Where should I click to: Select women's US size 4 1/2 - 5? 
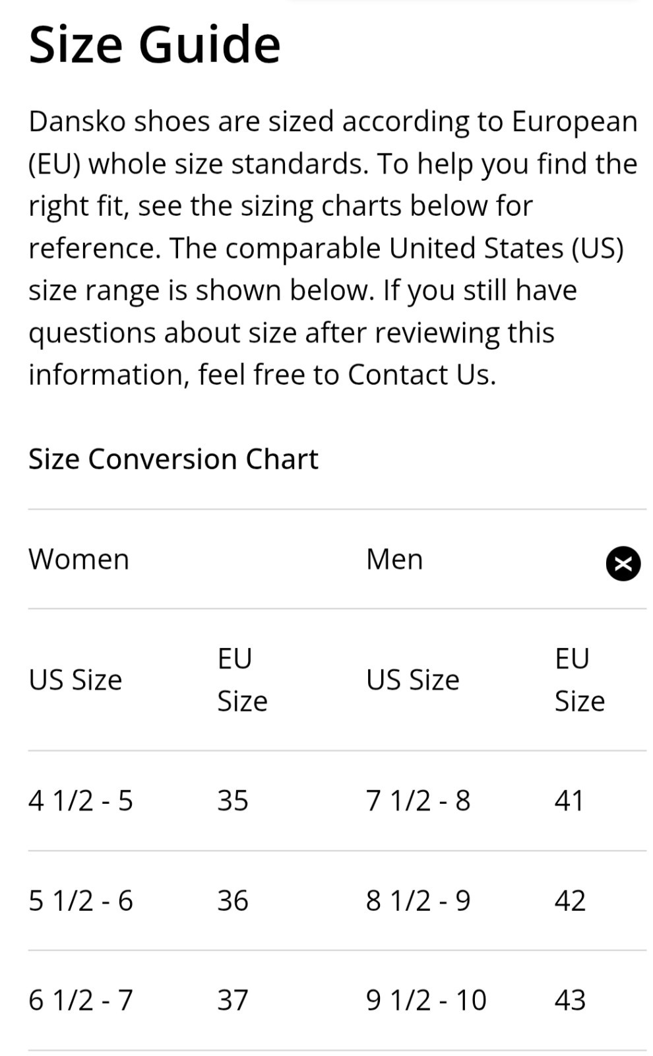pos(80,801)
